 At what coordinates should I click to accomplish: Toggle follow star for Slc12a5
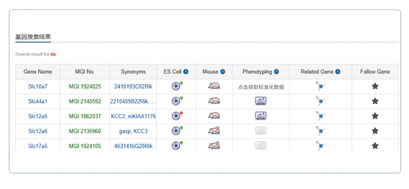click(375, 116)
